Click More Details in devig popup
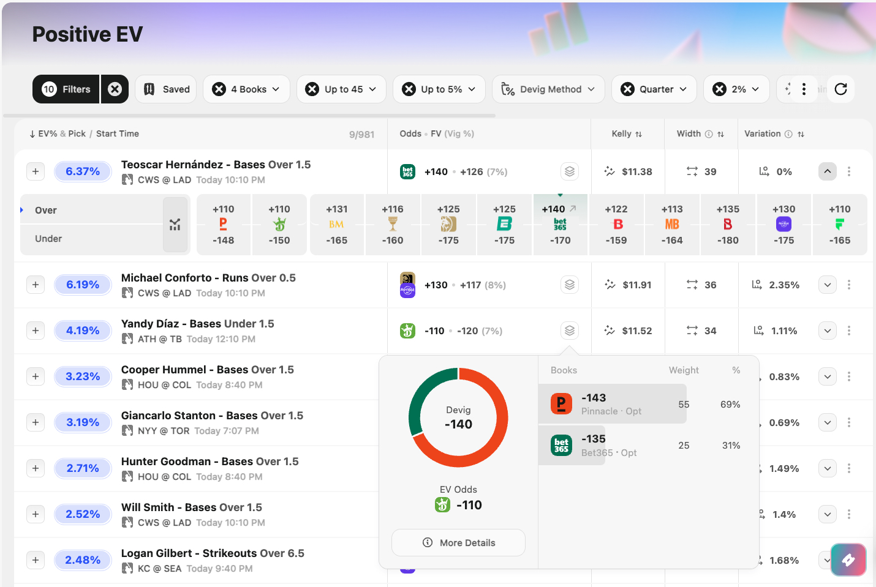 [458, 543]
